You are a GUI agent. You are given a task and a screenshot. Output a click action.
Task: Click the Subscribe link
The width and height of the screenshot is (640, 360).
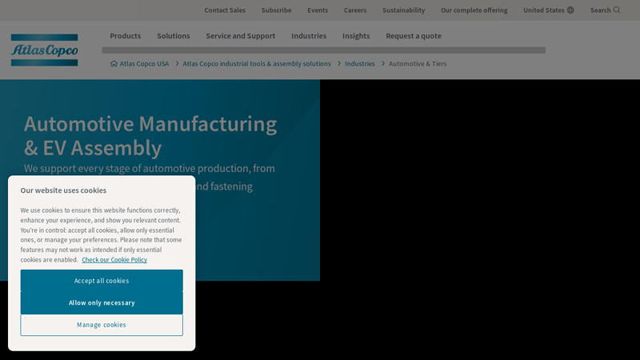pyautogui.click(x=276, y=10)
